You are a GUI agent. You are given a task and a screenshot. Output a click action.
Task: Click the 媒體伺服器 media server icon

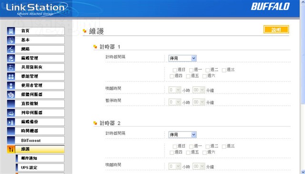pos(11,94)
